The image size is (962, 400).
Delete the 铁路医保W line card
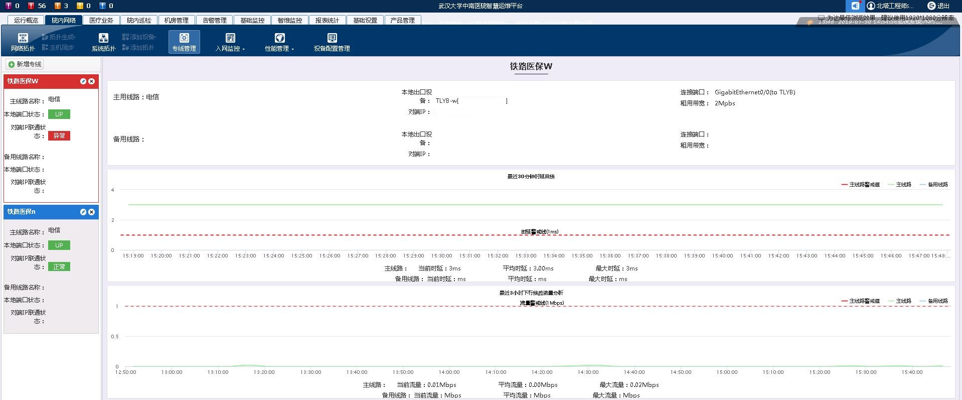coord(91,81)
